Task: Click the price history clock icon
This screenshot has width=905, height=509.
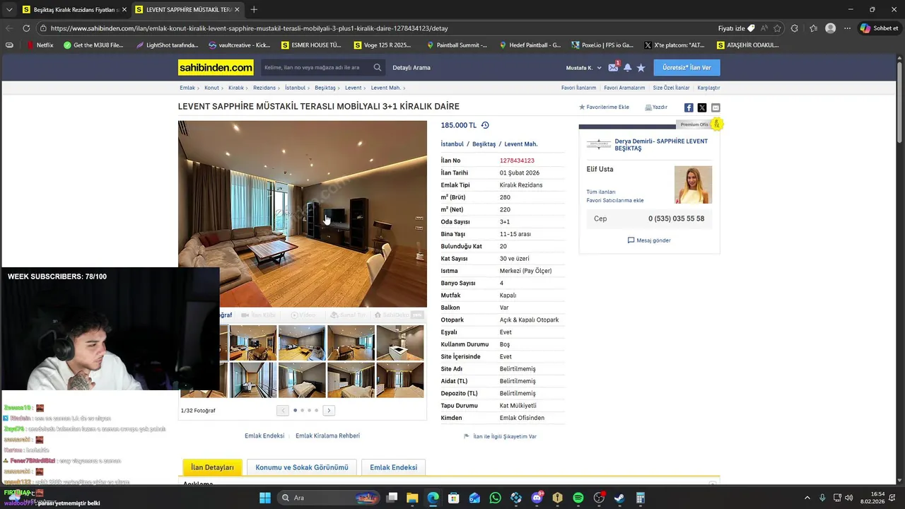Action: (x=485, y=125)
